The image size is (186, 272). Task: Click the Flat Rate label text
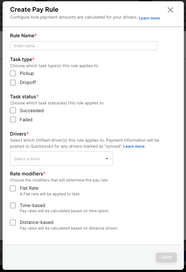29,188
